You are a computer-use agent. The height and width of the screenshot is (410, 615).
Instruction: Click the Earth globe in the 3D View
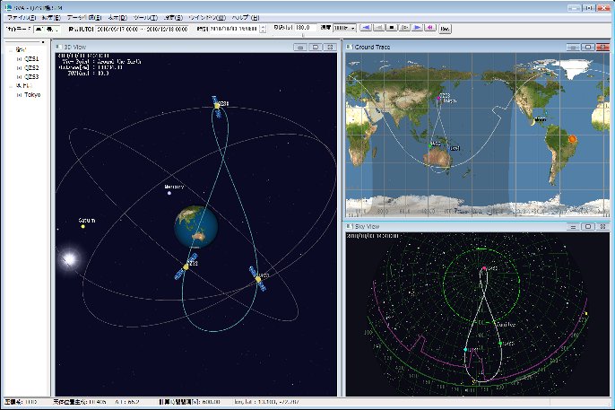click(195, 226)
